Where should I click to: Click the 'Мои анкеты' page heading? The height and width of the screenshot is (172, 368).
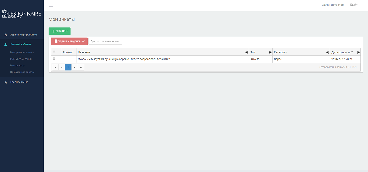(x=62, y=19)
